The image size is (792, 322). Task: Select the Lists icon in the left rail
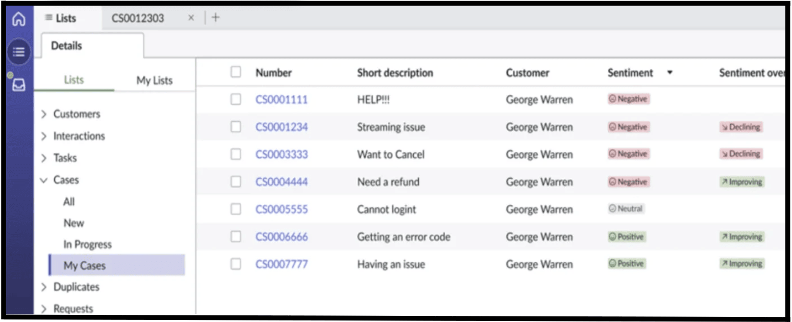point(18,51)
